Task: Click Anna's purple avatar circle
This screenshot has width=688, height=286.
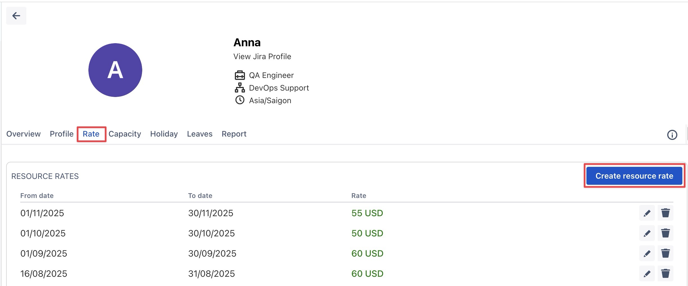Action: tap(115, 70)
